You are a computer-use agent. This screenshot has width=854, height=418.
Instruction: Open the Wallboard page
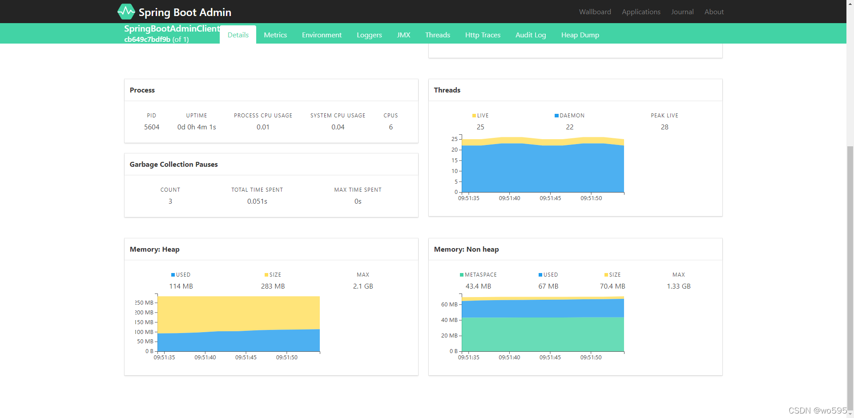(x=595, y=12)
